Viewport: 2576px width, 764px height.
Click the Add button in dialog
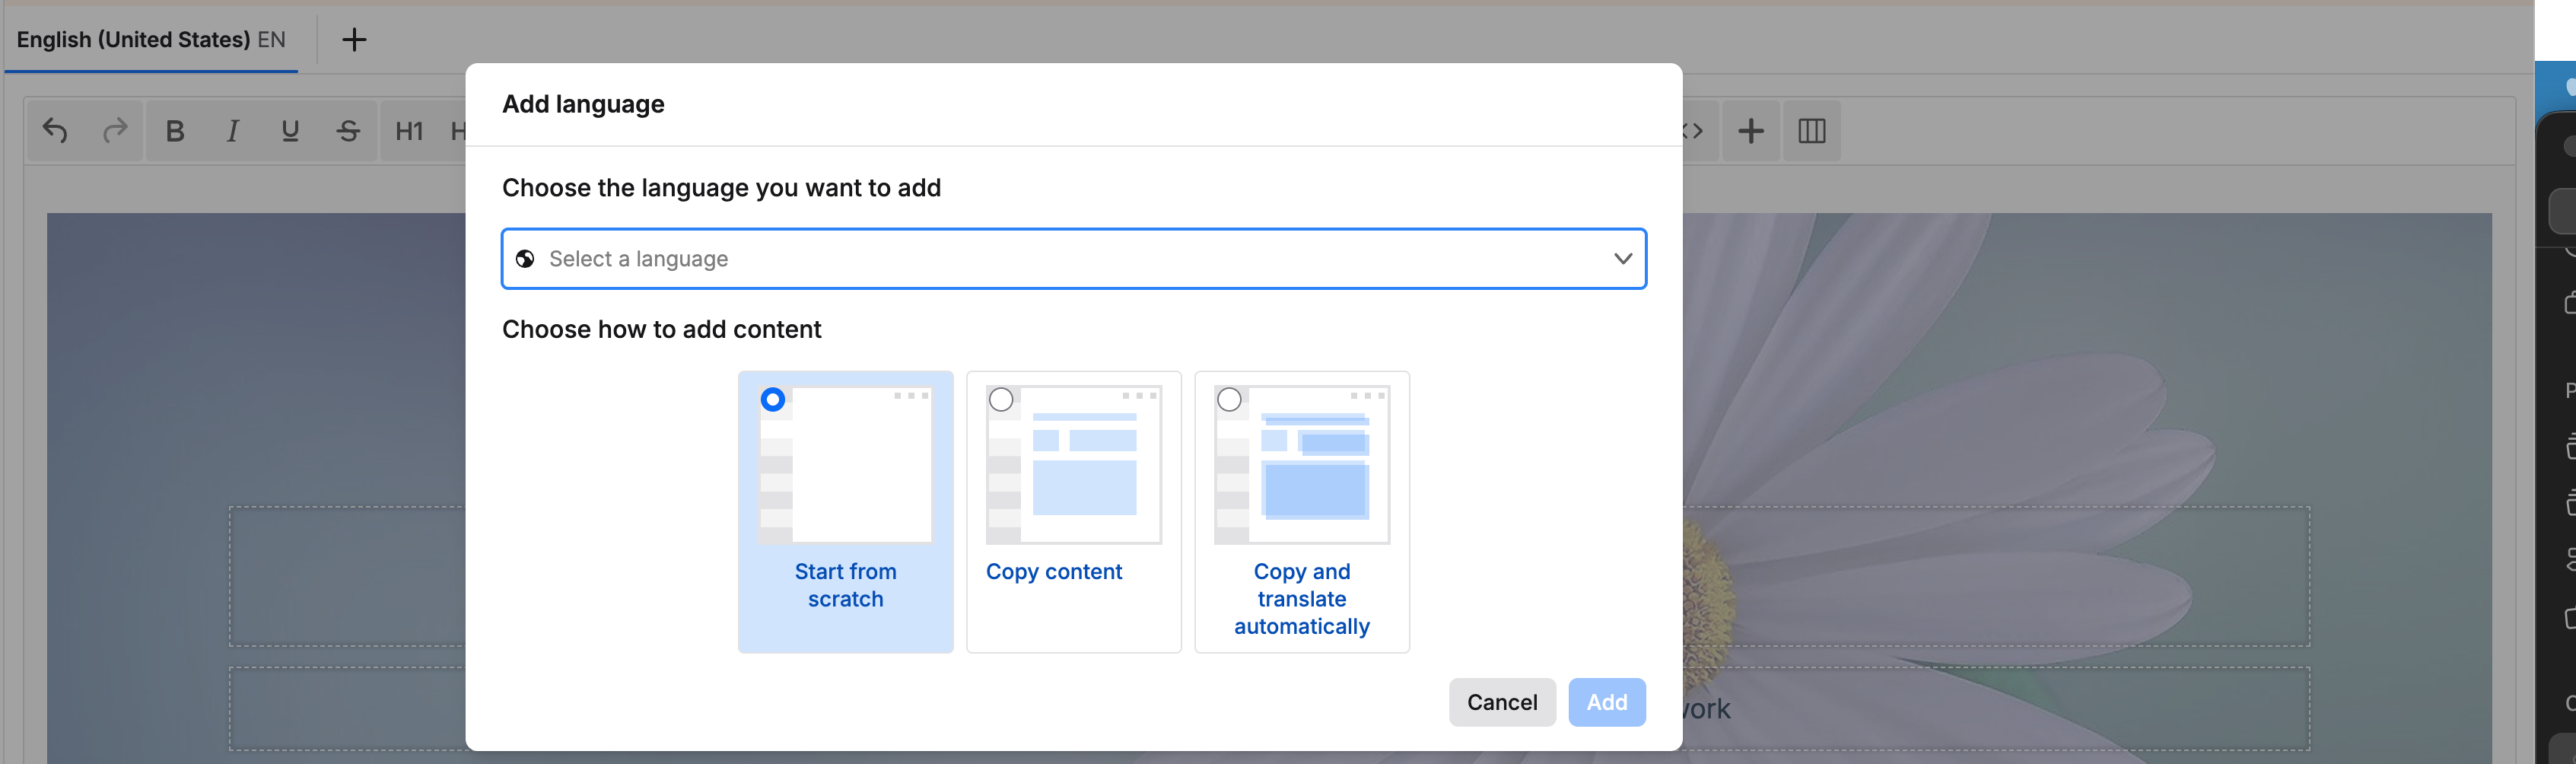(1606, 702)
